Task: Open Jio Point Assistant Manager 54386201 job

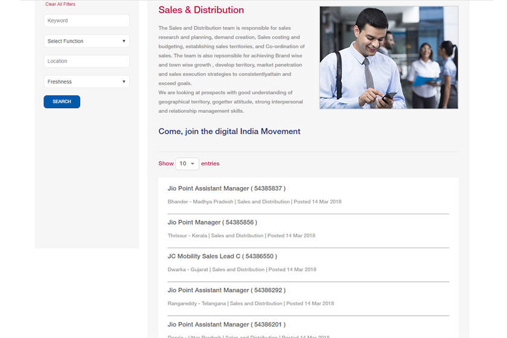Action: [x=226, y=324]
